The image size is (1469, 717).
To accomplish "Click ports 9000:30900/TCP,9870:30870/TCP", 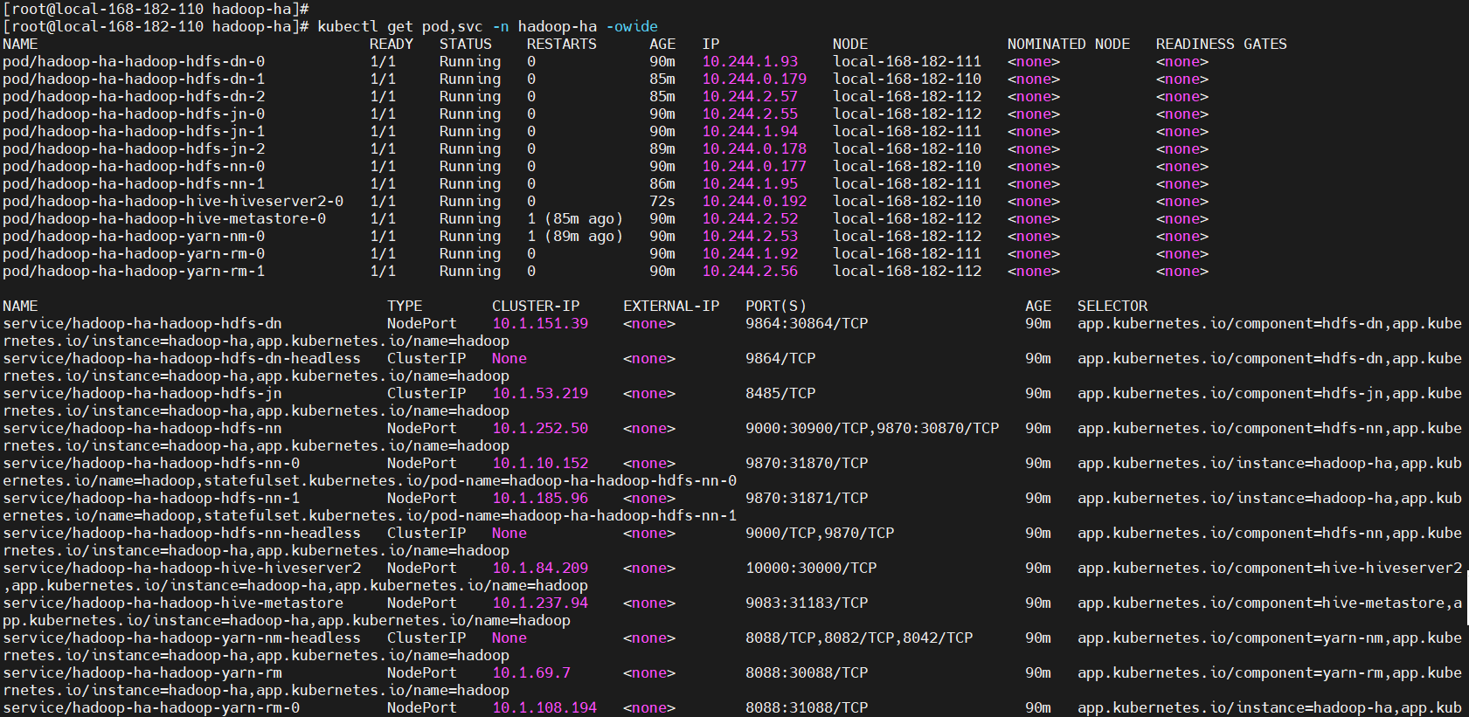I will tap(872, 429).
